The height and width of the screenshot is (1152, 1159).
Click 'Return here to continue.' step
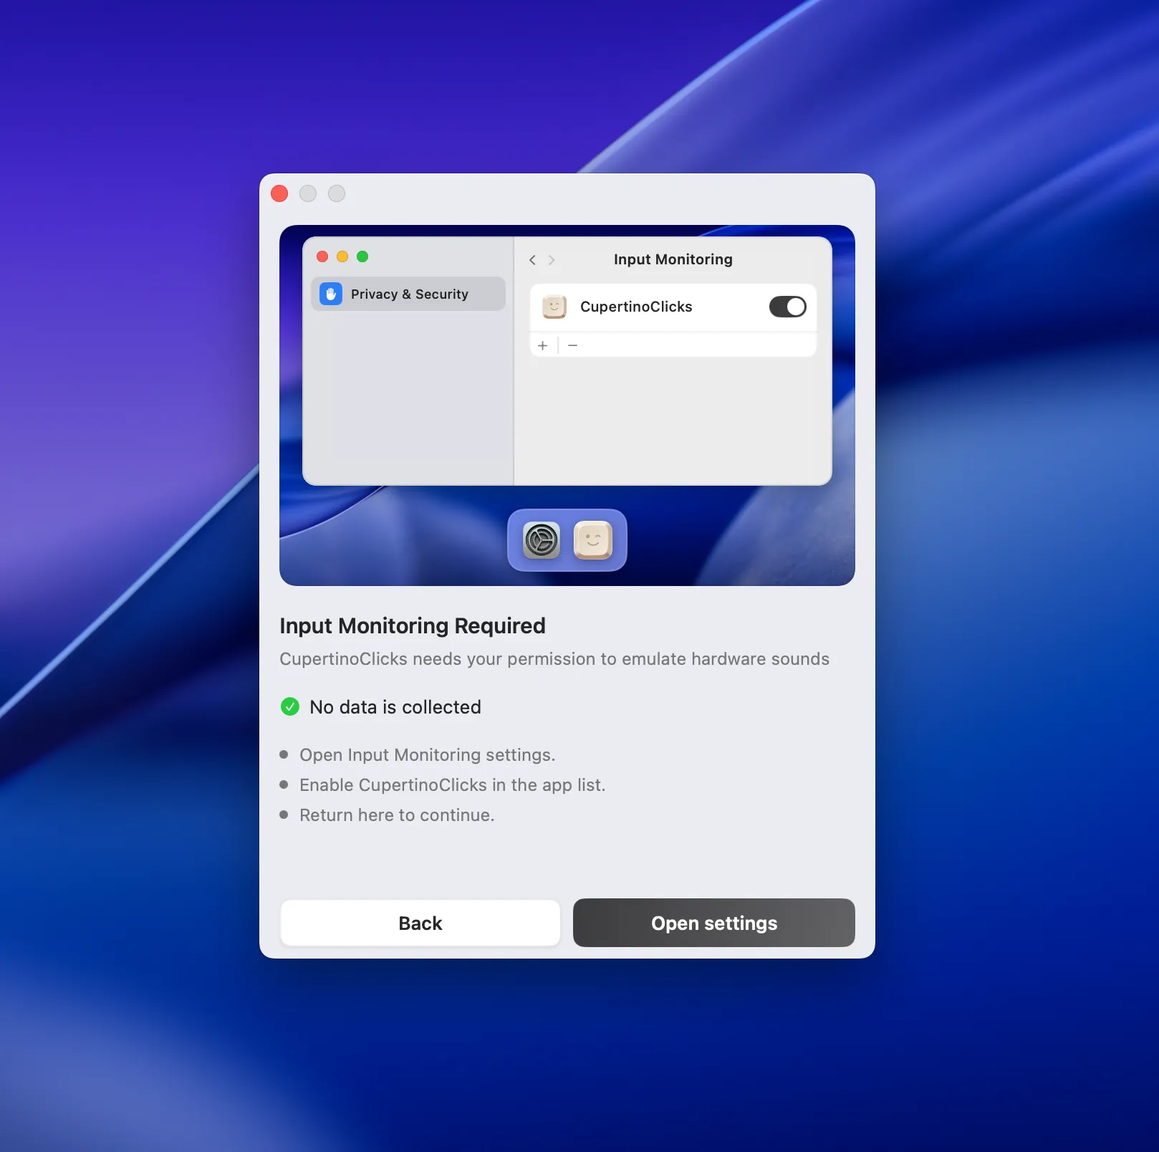(397, 815)
